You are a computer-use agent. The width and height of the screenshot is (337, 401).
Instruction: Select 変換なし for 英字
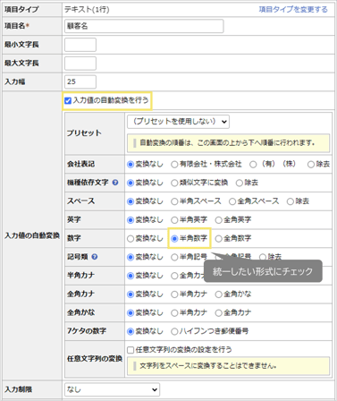point(131,220)
